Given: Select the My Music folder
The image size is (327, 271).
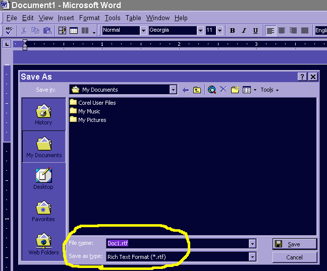Looking at the screenshot, I should point(85,111).
